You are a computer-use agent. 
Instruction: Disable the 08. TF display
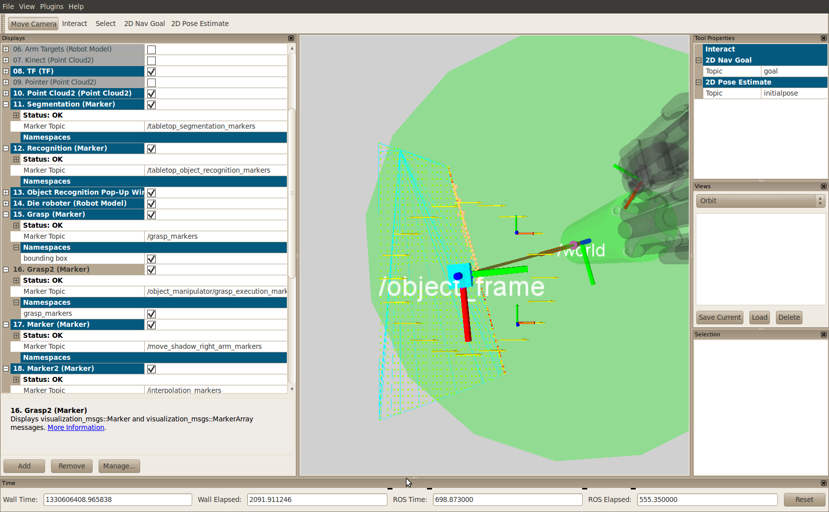pyautogui.click(x=151, y=72)
